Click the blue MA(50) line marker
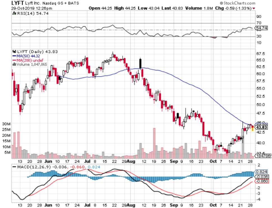Screen dimensions: 272x208 click(x=14, y=56)
